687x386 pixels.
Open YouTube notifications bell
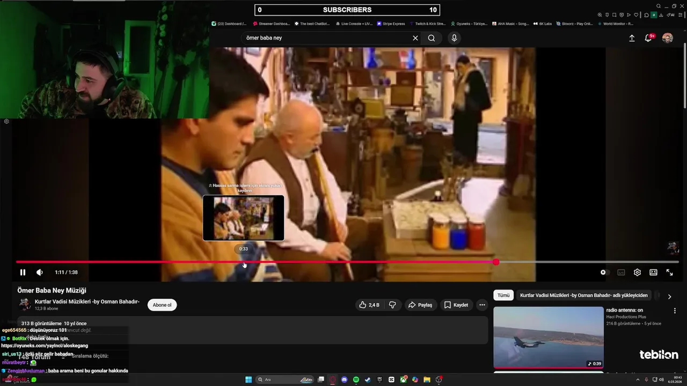click(648, 38)
